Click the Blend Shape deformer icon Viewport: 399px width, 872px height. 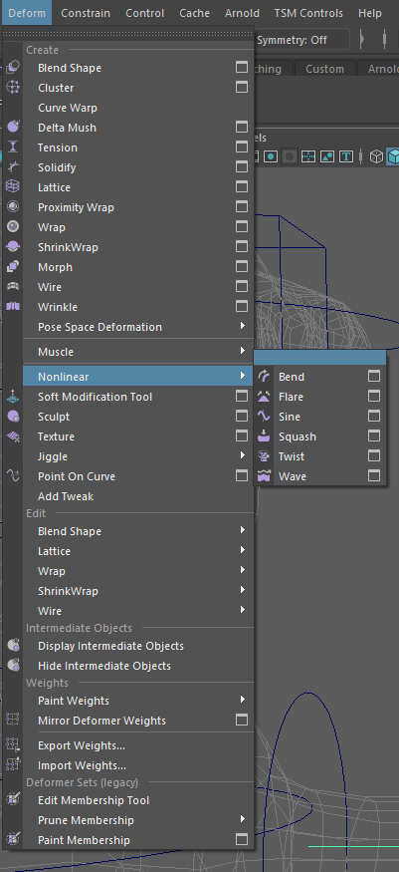pyautogui.click(x=13, y=68)
